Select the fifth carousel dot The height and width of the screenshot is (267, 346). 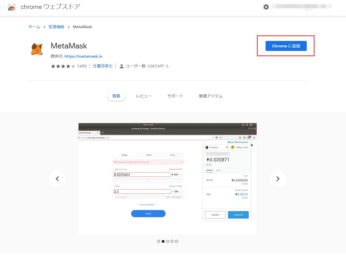(x=176, y=241)
